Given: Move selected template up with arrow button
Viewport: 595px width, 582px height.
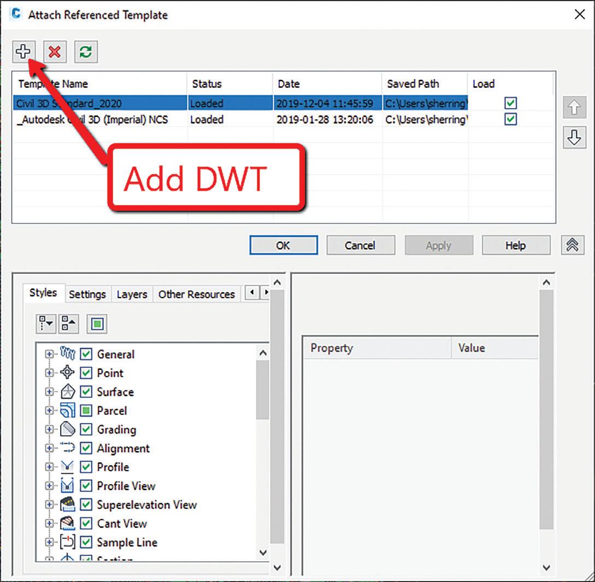Looking at the screenshot, I should (574, 108).
